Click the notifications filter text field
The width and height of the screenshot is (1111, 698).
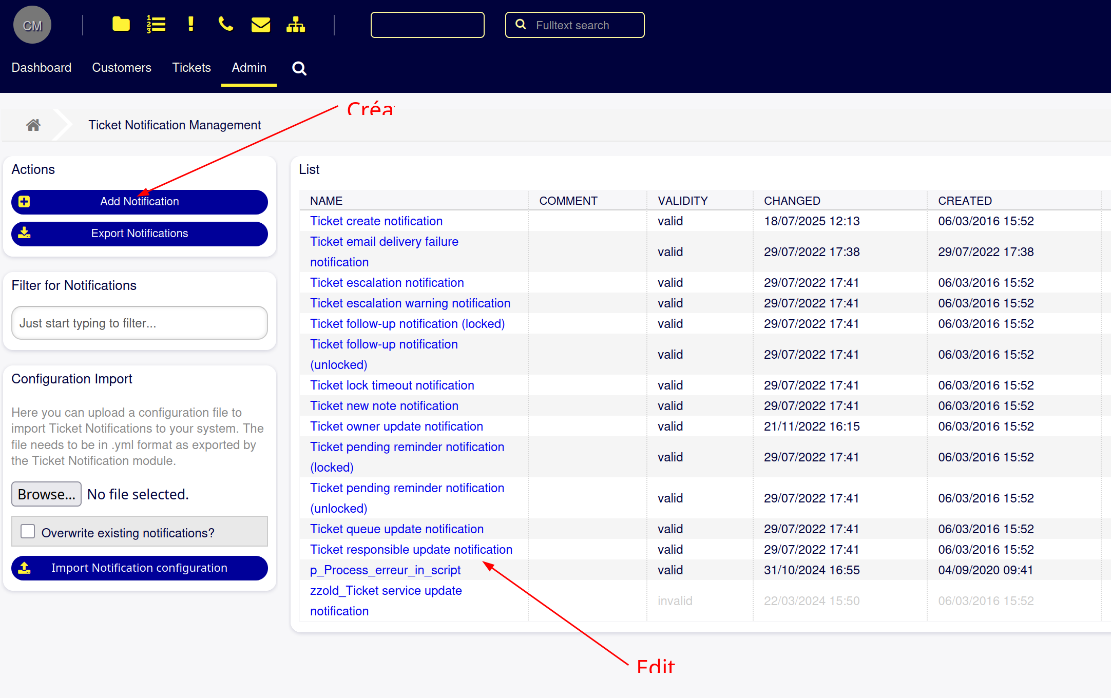click(140, 323)
